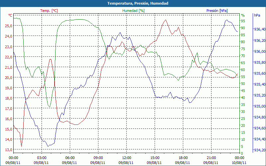Image resolution: width=266 pixels, height=166 pixels.
Task: Click the '22,0' temperature axis value
Action: [x=9, y=57]
